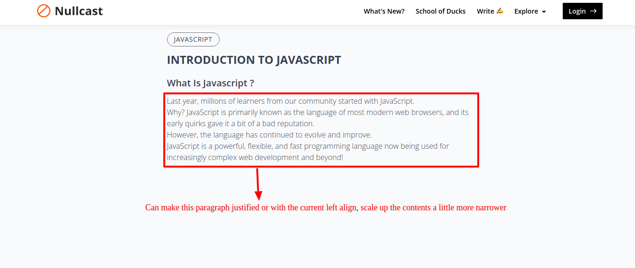The image size is (635, 268).
Task: Click line However, the language has continued
Action: pos(269,135)
